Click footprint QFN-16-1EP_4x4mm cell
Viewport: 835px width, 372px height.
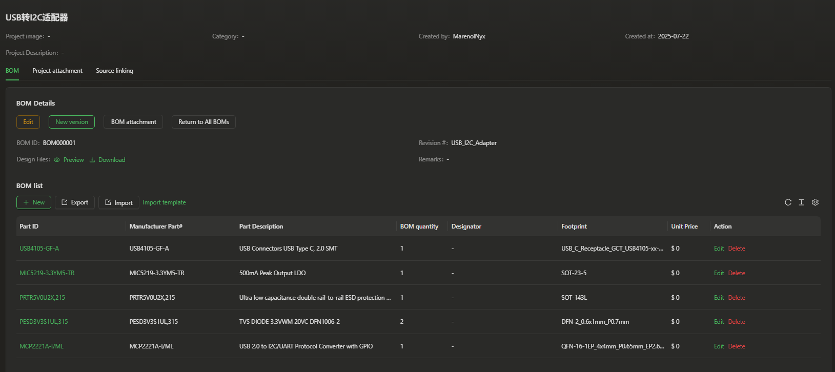point(613,346)
